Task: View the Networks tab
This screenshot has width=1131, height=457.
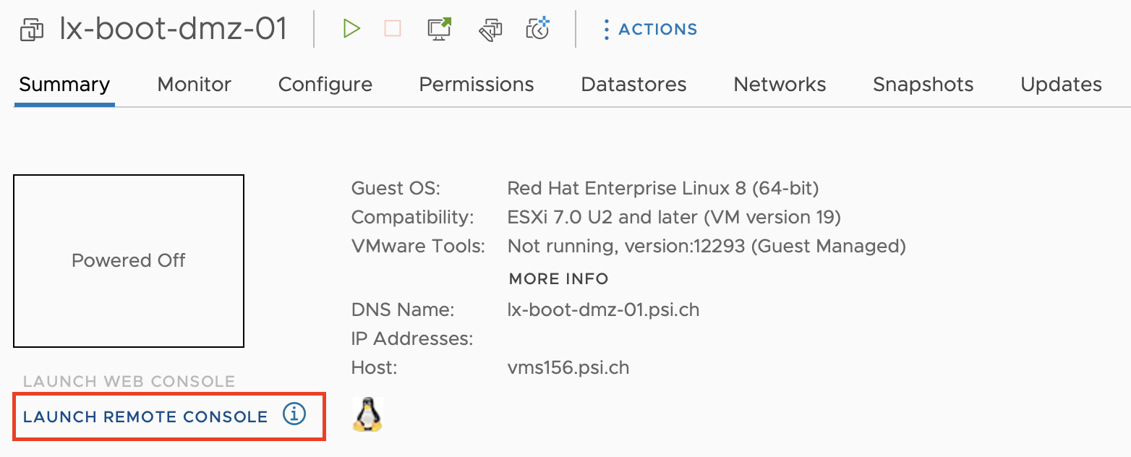Action: 780,85
